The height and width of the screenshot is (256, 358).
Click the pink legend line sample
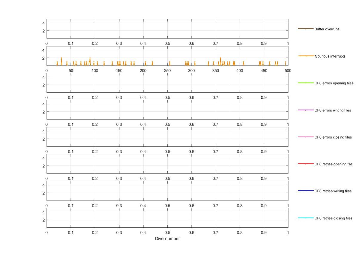click(x=306, y=137)
